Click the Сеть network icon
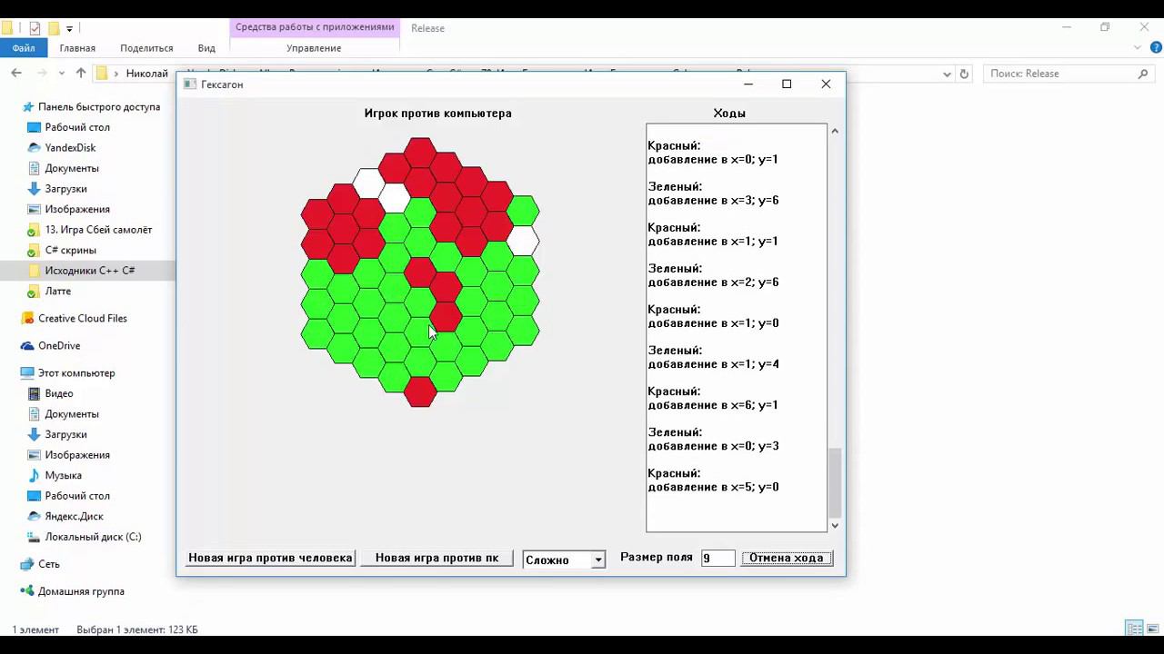The image size is (1164, 654). pyautogui.click(x=27, y=564)
